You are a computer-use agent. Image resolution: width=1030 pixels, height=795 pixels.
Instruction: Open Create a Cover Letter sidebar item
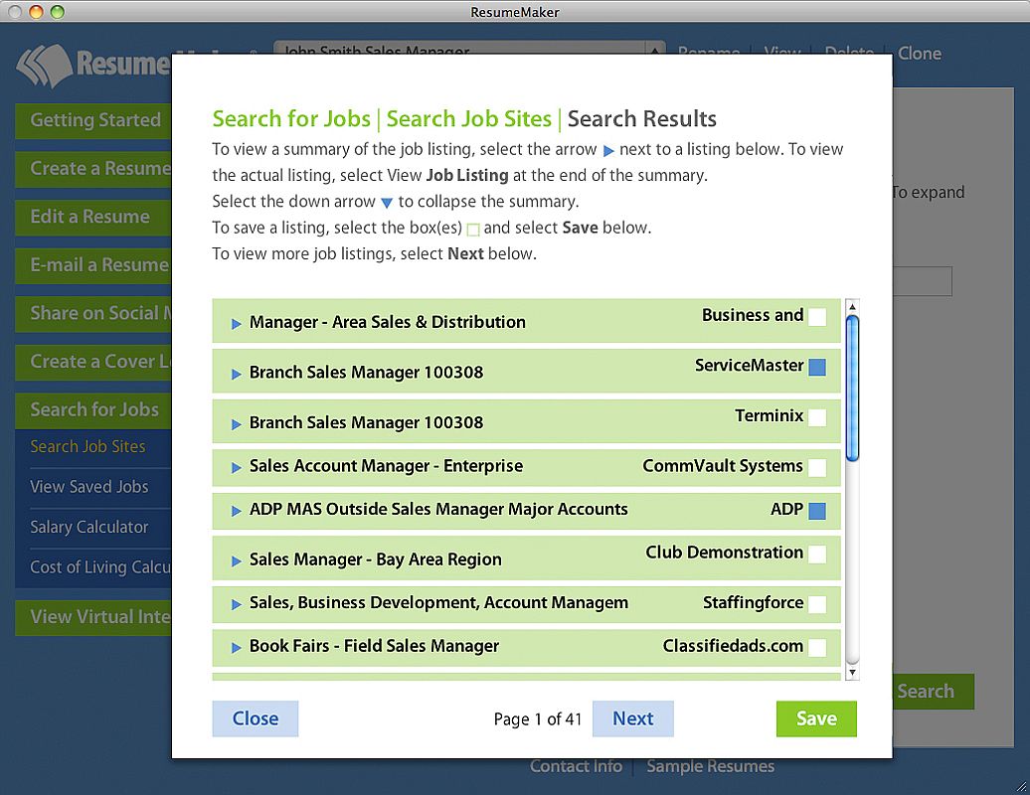[x=93, y=362]
